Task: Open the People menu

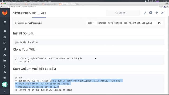Action: 39,1
